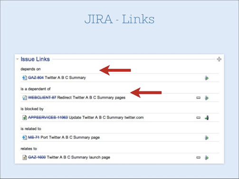This screenshot has height=179, width=239.
Task: Click the 'JIRA - Links' slide title
Action: pos(119,19)
